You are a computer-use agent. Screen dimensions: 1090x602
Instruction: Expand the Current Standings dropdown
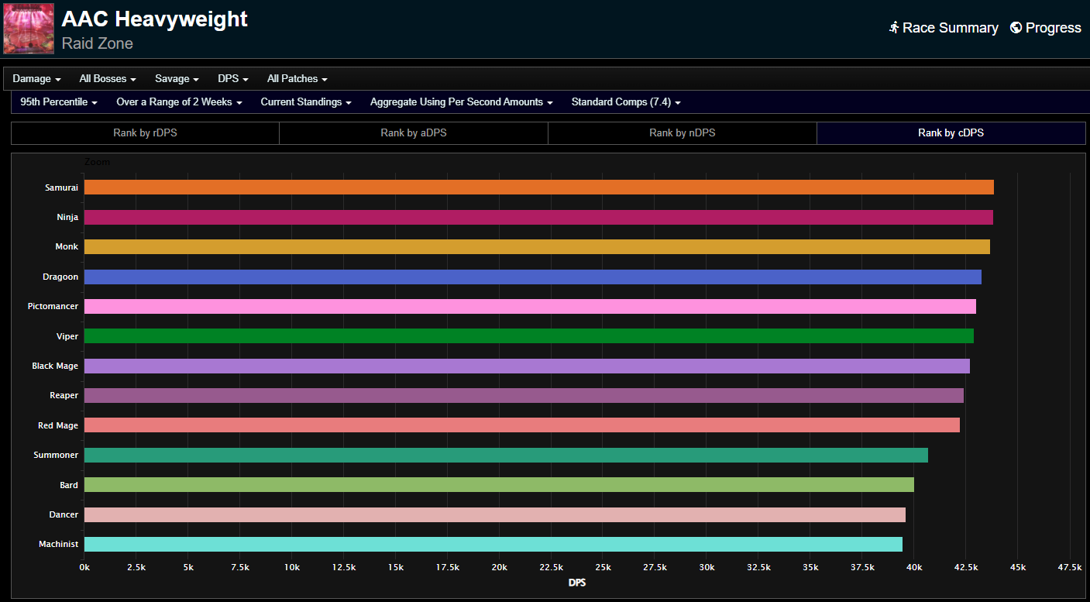pos(306,102)
